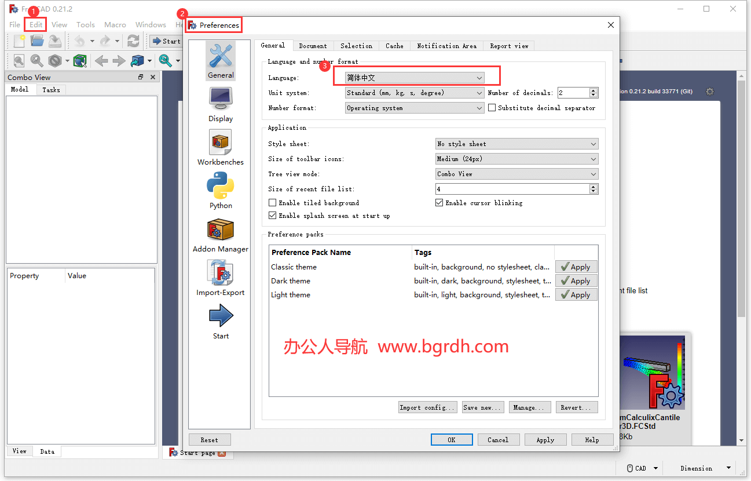
Task: Click the Size of recent file list field
Action: click(512, 189)
